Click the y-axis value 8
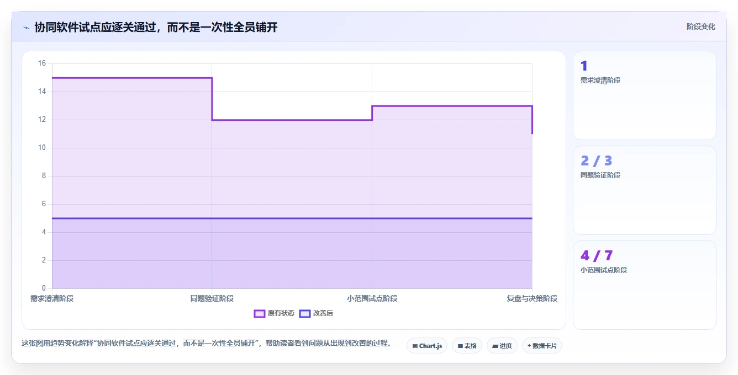738x375 pixels. 44,176
